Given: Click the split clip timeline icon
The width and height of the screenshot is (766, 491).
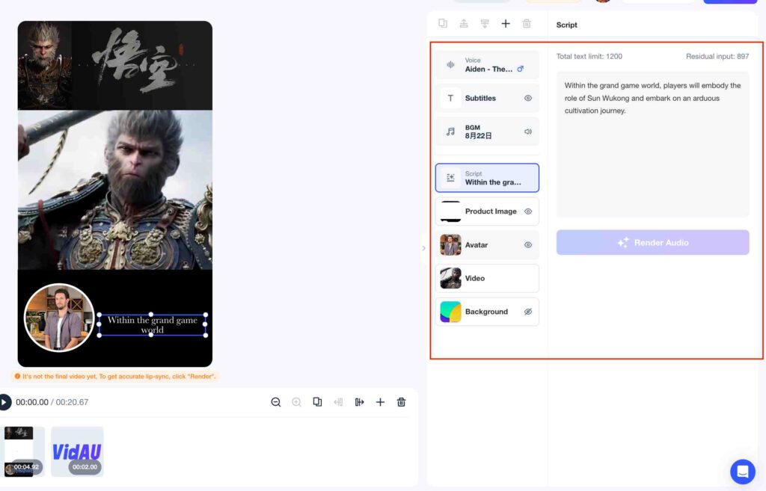Looking at the screenshot, I should (x=360, y=402).
